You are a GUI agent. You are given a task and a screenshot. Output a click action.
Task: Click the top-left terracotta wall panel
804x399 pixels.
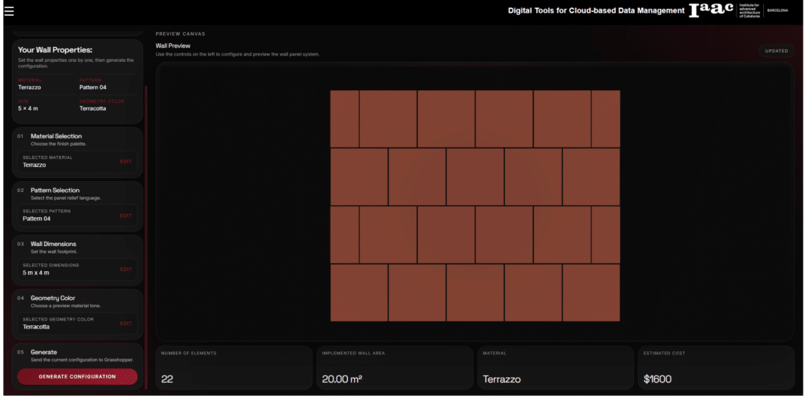pyautogui.click(x=344, y=118)
